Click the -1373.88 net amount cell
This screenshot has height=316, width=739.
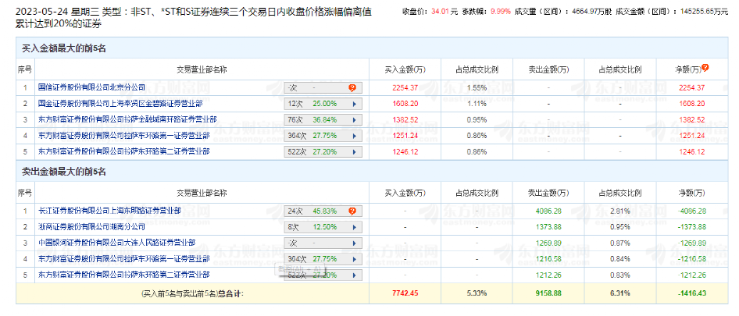692,227
